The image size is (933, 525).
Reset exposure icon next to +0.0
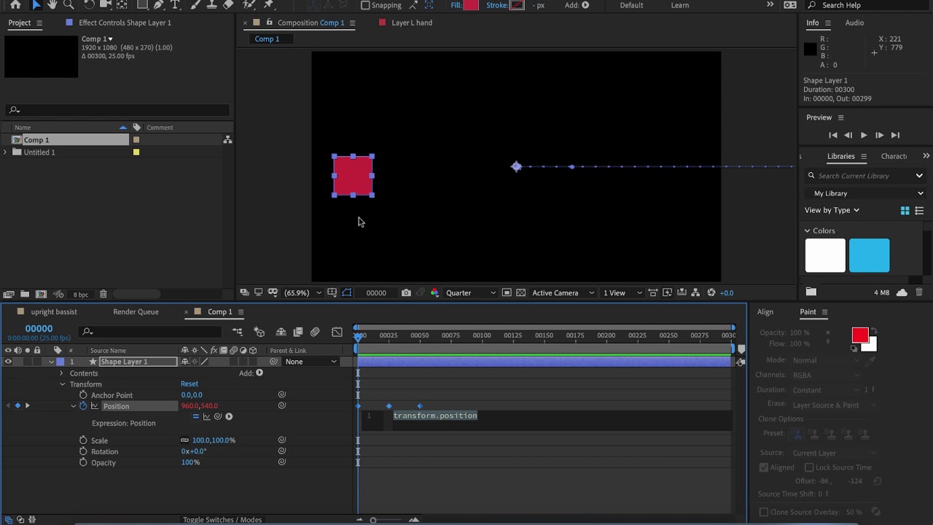tap(711, 293)
